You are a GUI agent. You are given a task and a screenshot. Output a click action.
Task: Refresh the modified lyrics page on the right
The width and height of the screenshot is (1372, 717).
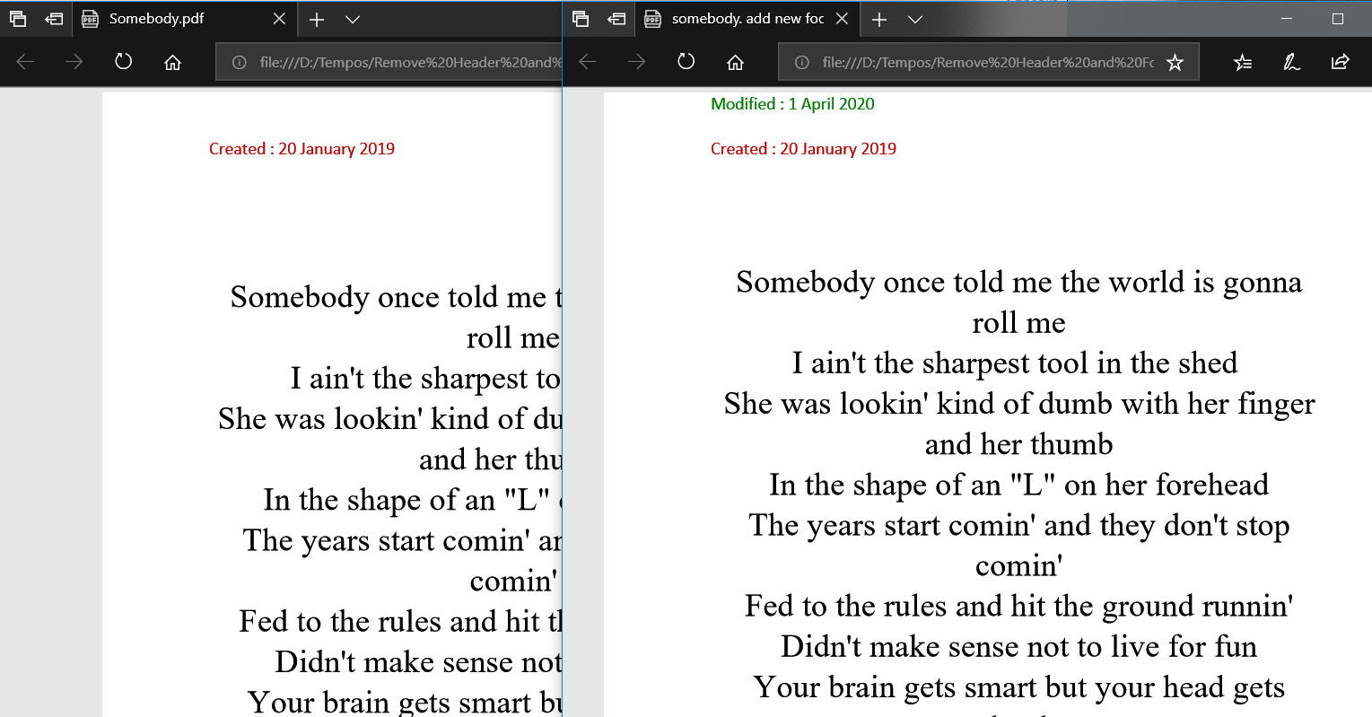pyautogui.click(x=686, y=61)
